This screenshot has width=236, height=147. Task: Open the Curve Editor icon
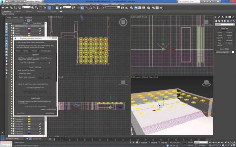click(140, 8)
